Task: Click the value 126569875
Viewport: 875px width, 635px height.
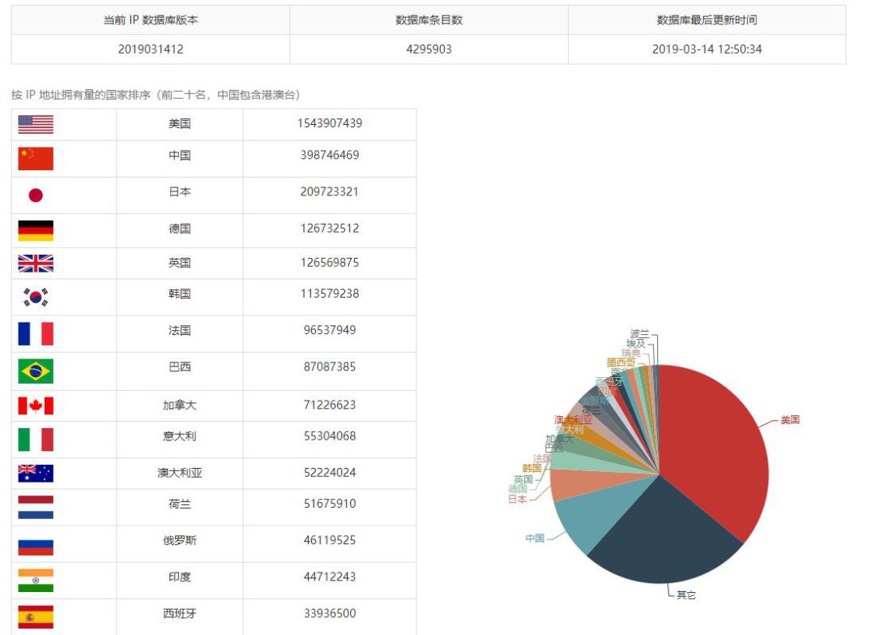Action: (x=330, y=263)
